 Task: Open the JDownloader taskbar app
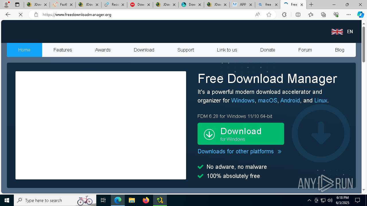(x=160, y=200)
